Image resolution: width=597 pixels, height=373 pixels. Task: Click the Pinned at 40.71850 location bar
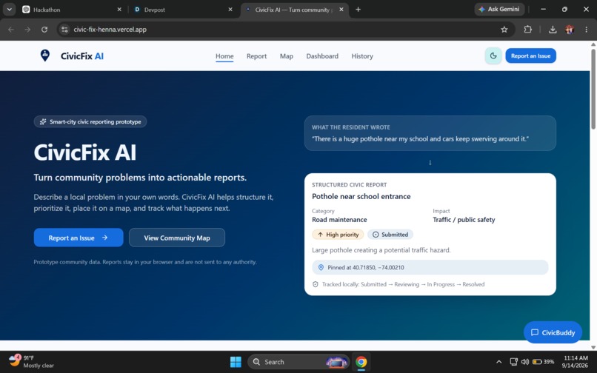click(430, 267)
